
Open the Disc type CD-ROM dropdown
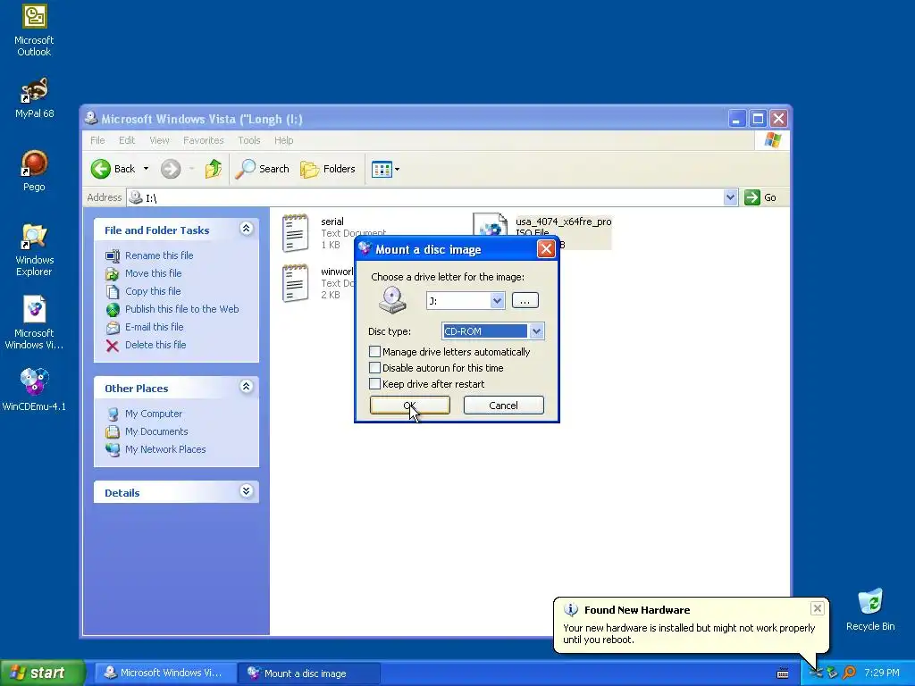tap(536, 331)
